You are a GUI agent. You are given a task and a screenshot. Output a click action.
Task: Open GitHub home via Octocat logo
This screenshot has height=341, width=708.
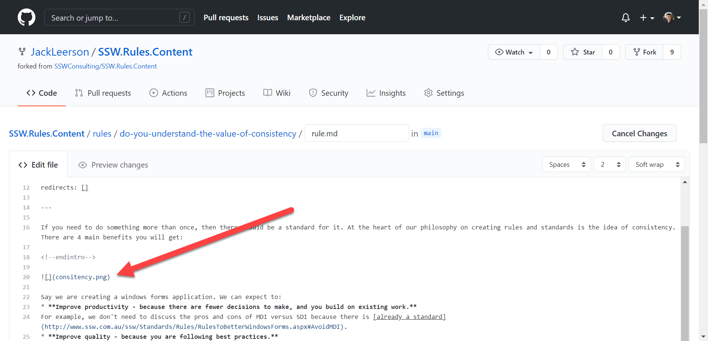point(27,17)
